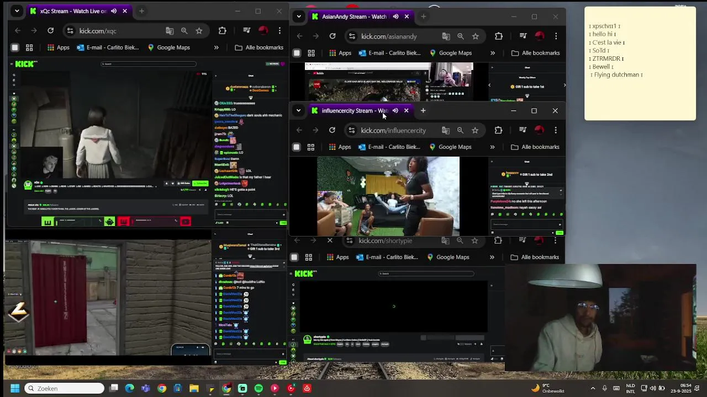Select the influencercity Stream tab

point(360,111)
